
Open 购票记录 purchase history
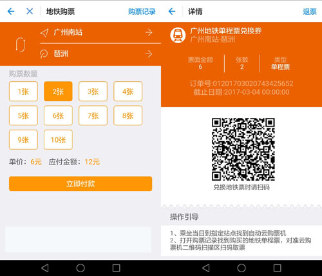point(142,12)
